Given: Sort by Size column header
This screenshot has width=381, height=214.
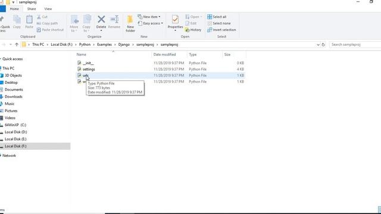Looking at the screenshot, I should point(227,55).
